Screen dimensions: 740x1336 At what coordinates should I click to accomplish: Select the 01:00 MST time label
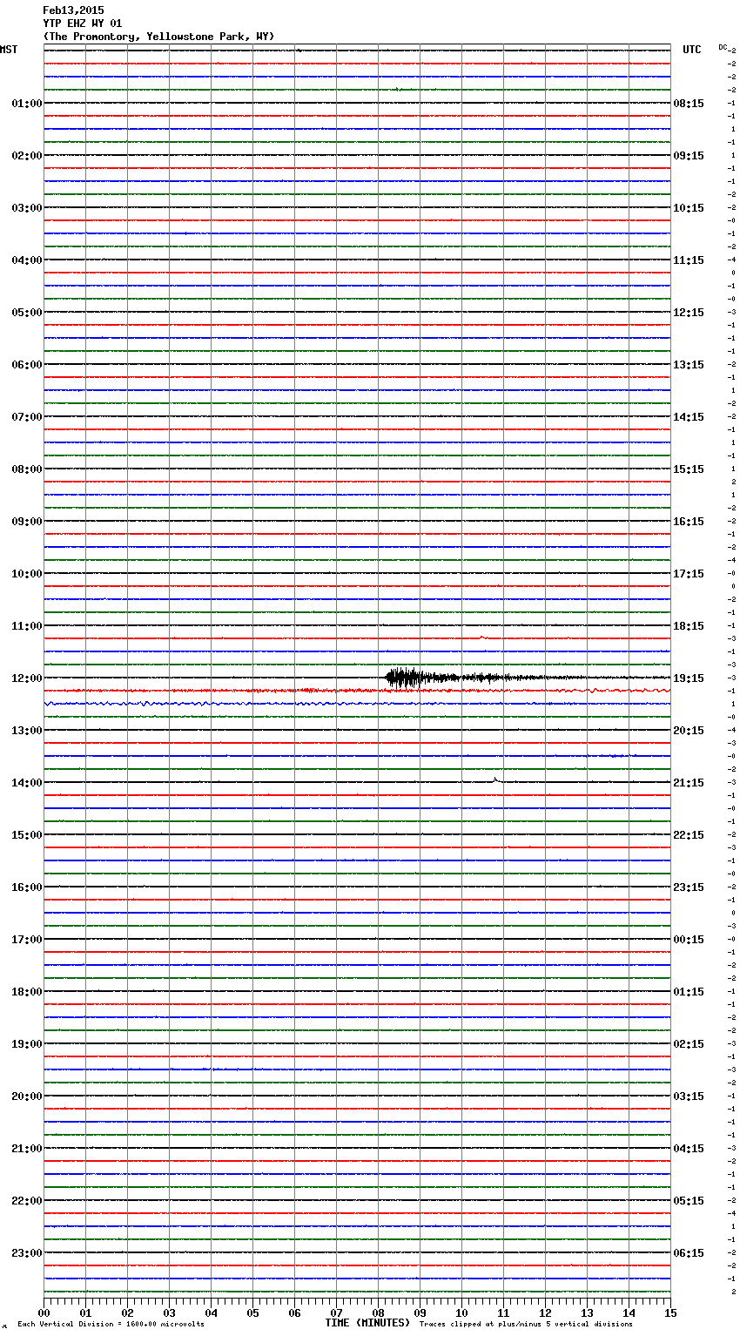[27, 104]
